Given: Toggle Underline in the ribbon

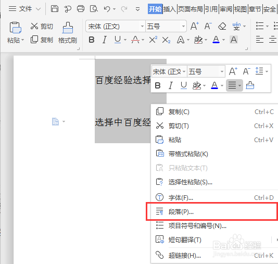Looking at the screenshot, I should (118, 40).
